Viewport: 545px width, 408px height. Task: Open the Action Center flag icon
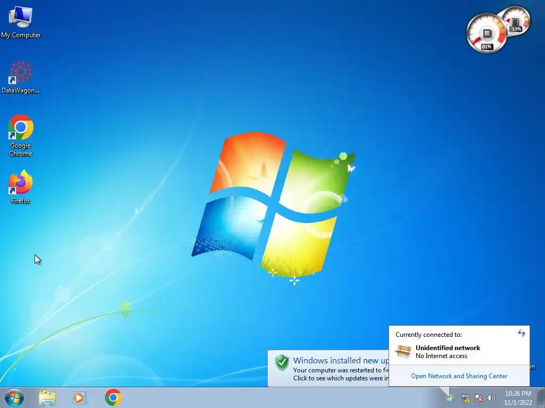(x=478, y=398)
